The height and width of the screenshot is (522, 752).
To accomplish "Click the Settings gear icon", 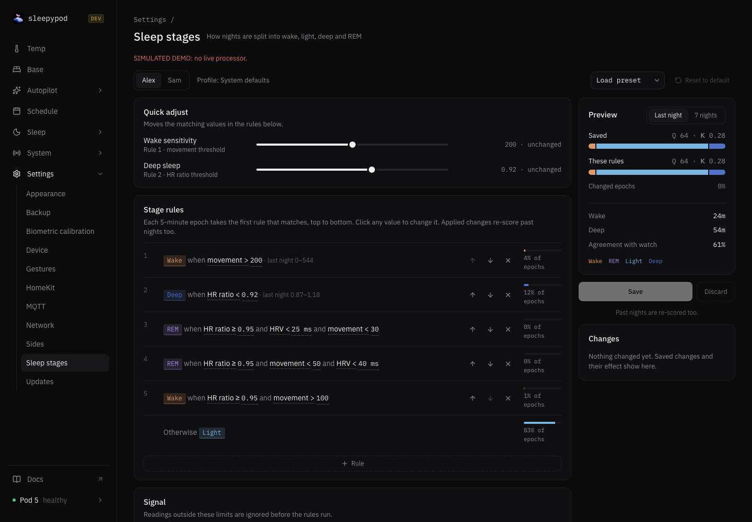I will pyautogui.click(x=17, y=174).
